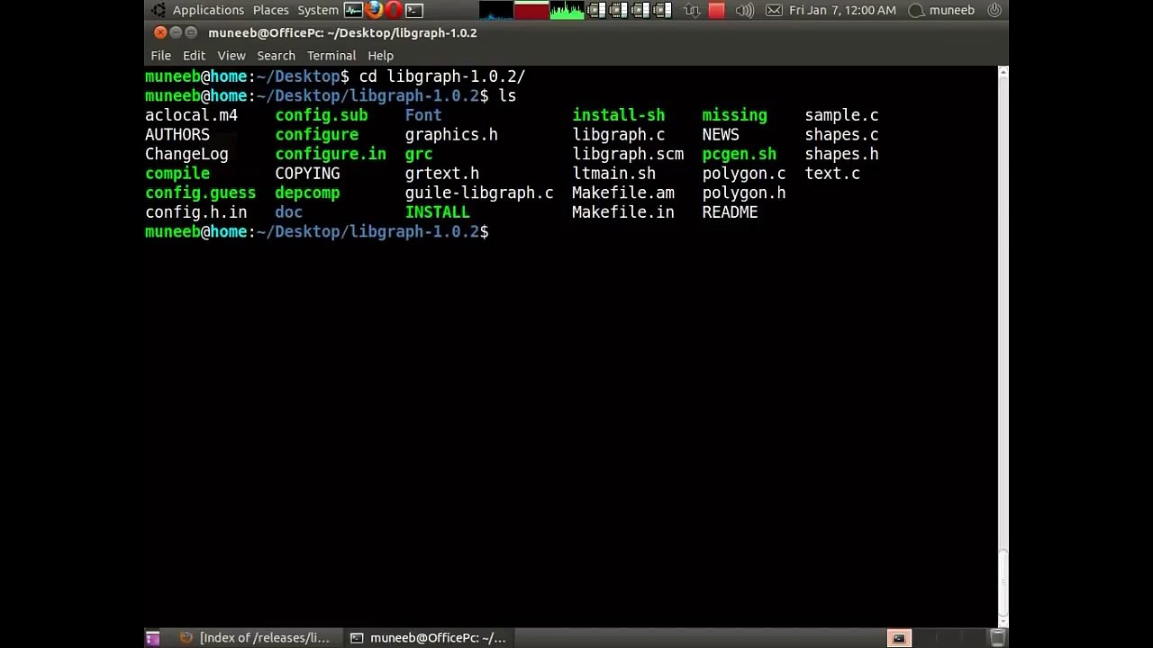Open the View menu

(x=232, y=55)
